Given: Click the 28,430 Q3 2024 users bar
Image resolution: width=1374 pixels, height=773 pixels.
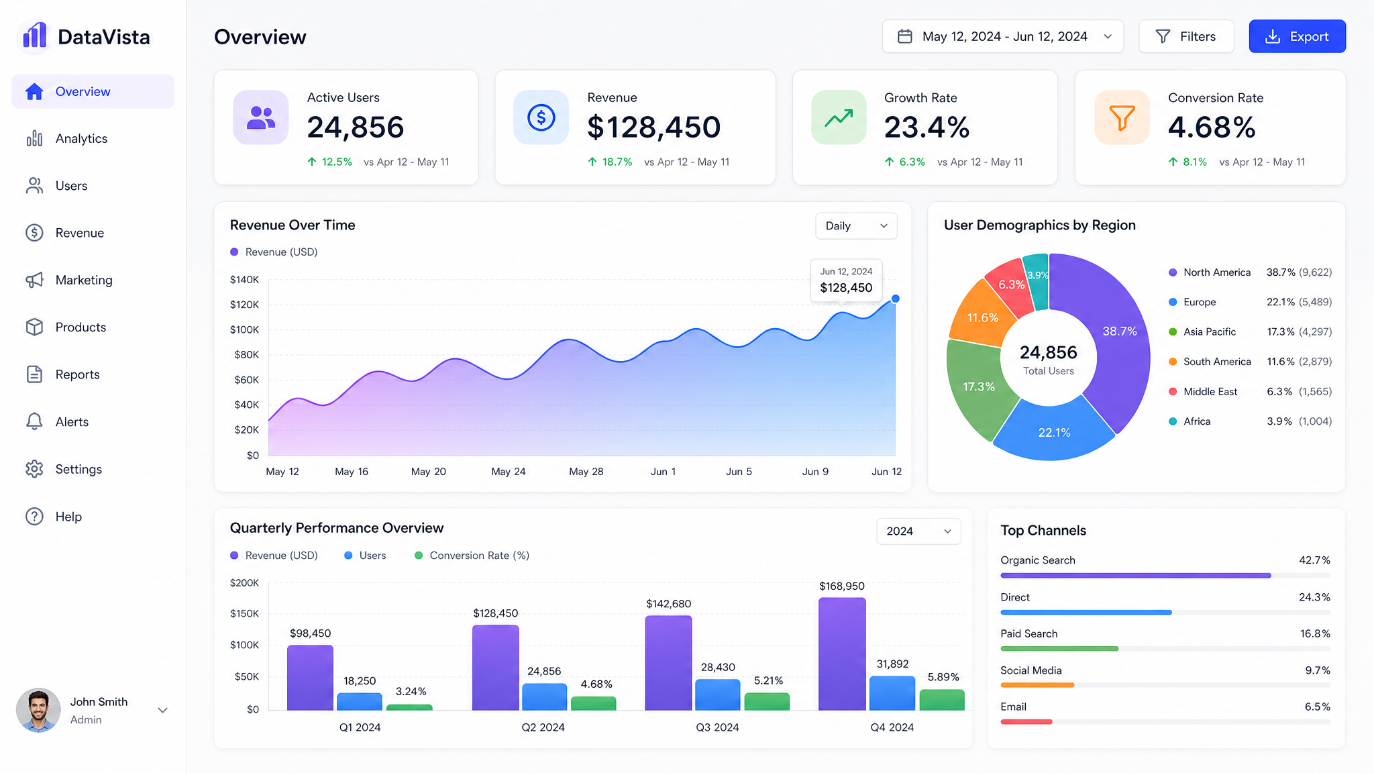Looking at the screenshot, I should coord(718,694).
